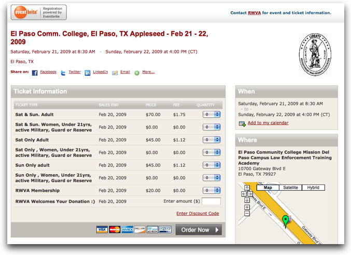Click the Twitter text link

coord(75,72)
